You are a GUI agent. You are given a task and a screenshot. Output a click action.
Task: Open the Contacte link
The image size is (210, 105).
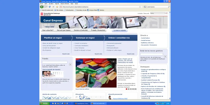tap(140, 13)
